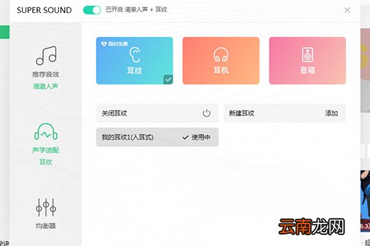Click the 音箱 label on pink card

click(x=308, y=70)
